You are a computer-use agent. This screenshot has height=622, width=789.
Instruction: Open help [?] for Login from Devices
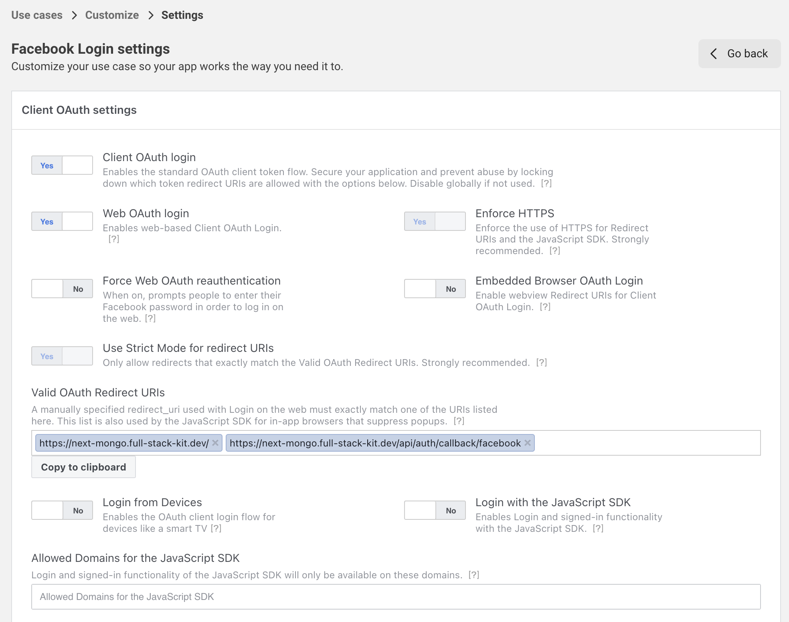216,529
